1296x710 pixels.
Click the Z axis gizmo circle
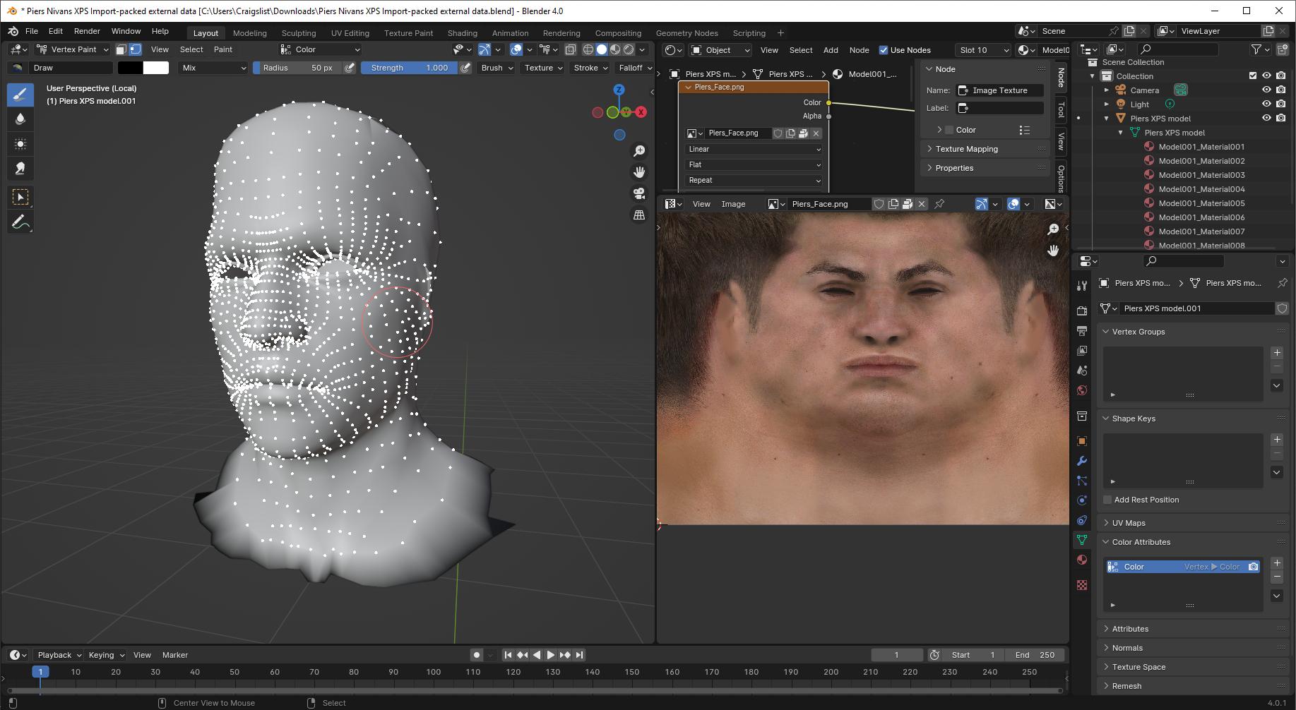click(619, 90)
